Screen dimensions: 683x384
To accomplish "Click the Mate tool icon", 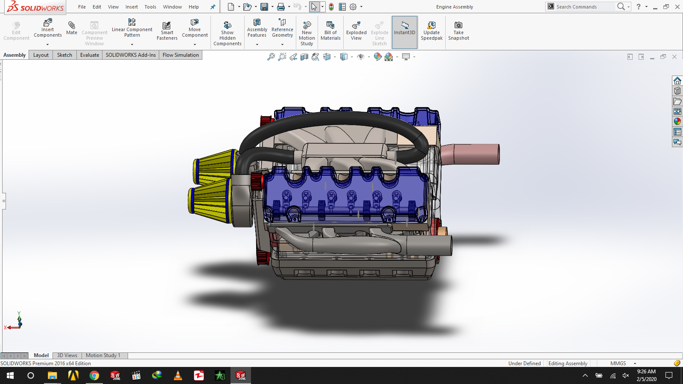I will 72,28.
